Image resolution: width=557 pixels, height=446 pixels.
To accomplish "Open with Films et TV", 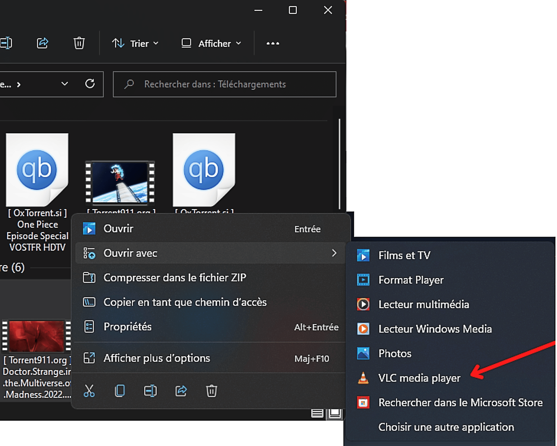I will (x=450, y=255).
